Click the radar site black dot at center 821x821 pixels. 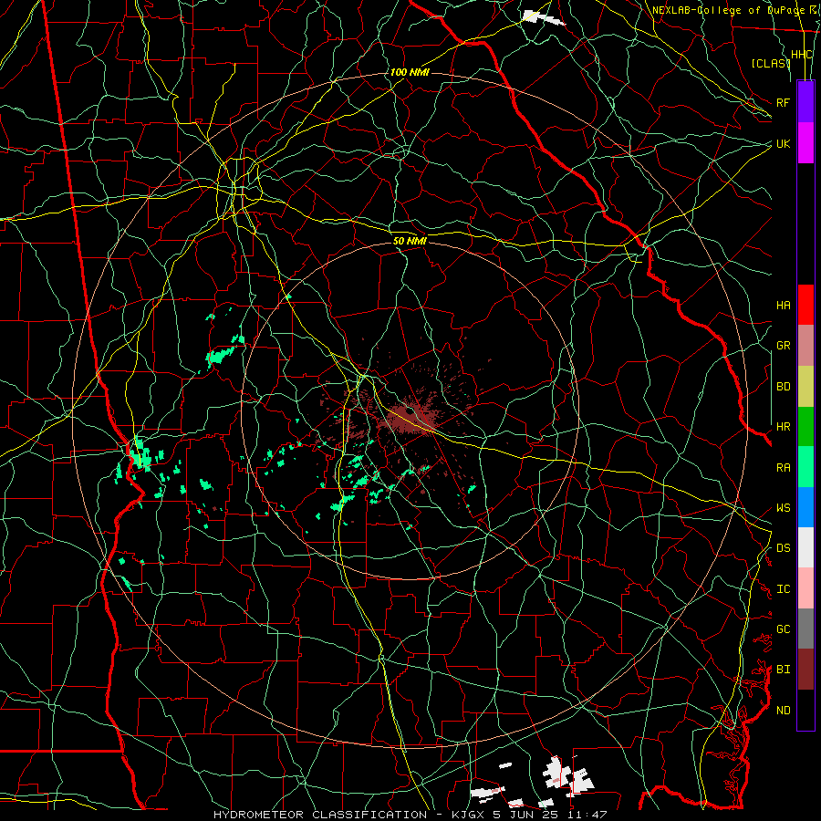(x=410, y=412)
